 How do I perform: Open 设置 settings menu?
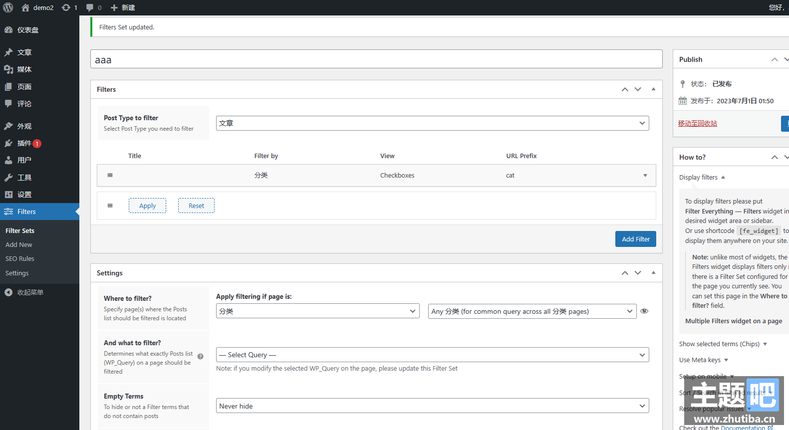click(x=39, y=195)
